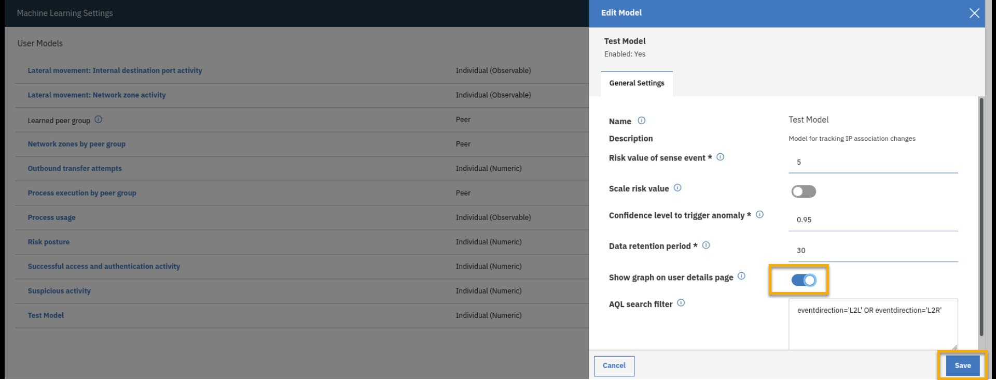This screenshot has width=996, height=380.
Task: Click info icon for Risk value of sense event
Action: 720,157
